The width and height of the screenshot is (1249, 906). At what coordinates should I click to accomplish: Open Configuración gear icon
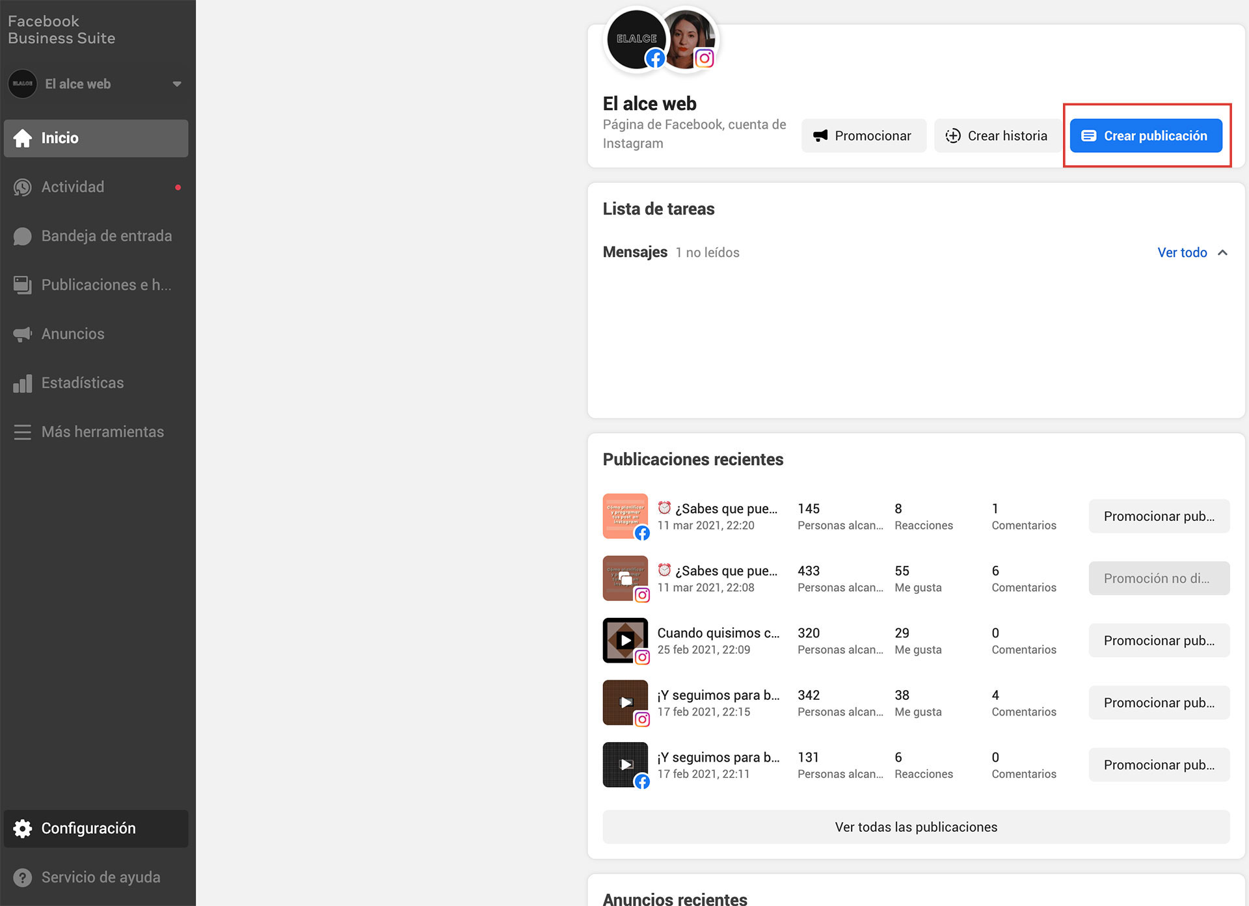pos(23,828)
